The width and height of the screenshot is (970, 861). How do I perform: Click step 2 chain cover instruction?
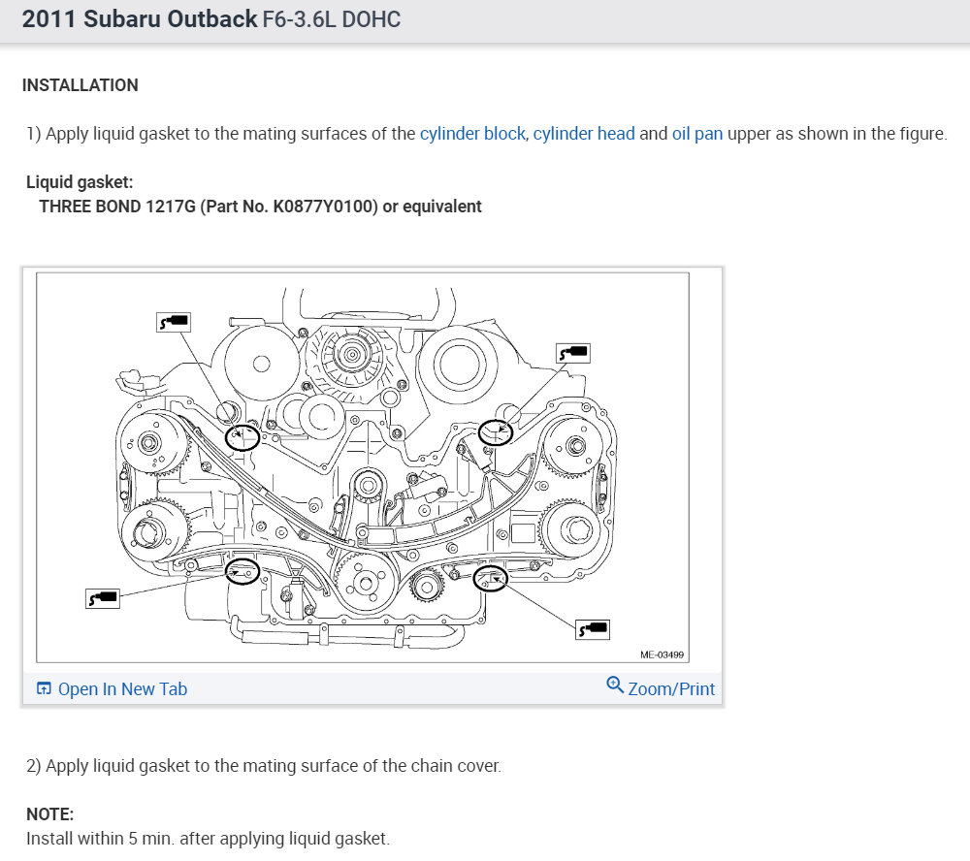pyautogui.click(x=264, y=766)
